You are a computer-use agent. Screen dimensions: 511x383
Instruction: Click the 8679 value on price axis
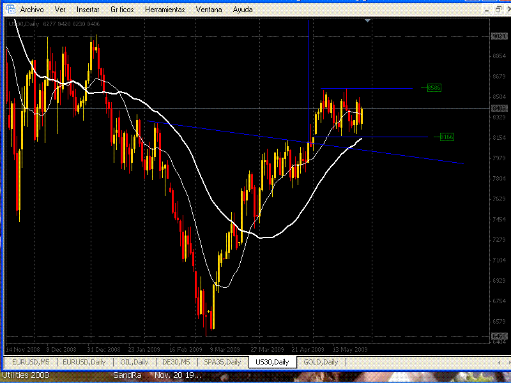pyautogui.click(x=499, y=77)
